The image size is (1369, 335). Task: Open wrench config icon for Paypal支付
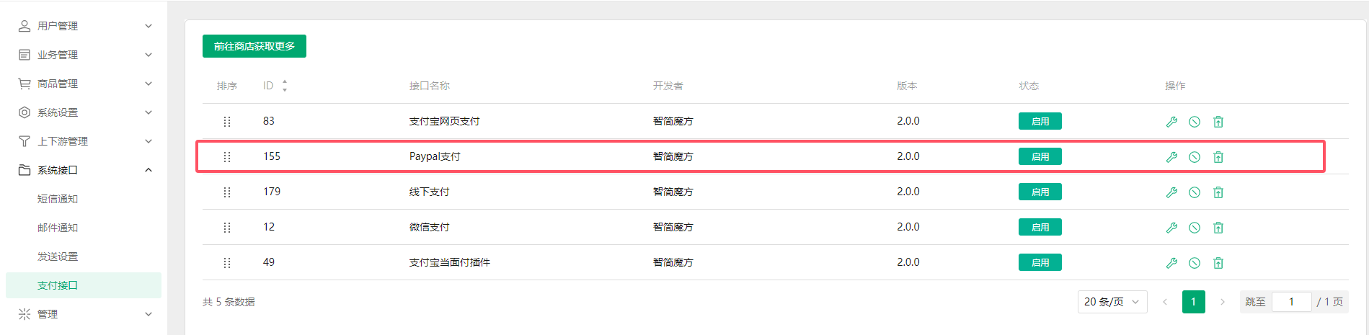click(1171, 157)
